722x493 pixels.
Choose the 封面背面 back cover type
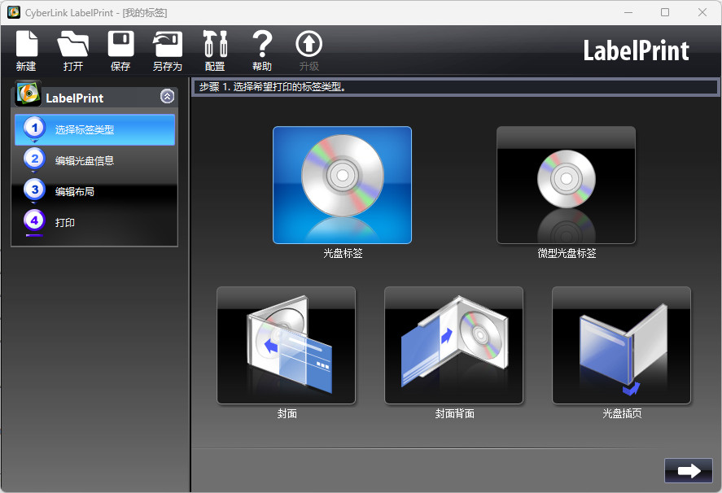point(453,345)
